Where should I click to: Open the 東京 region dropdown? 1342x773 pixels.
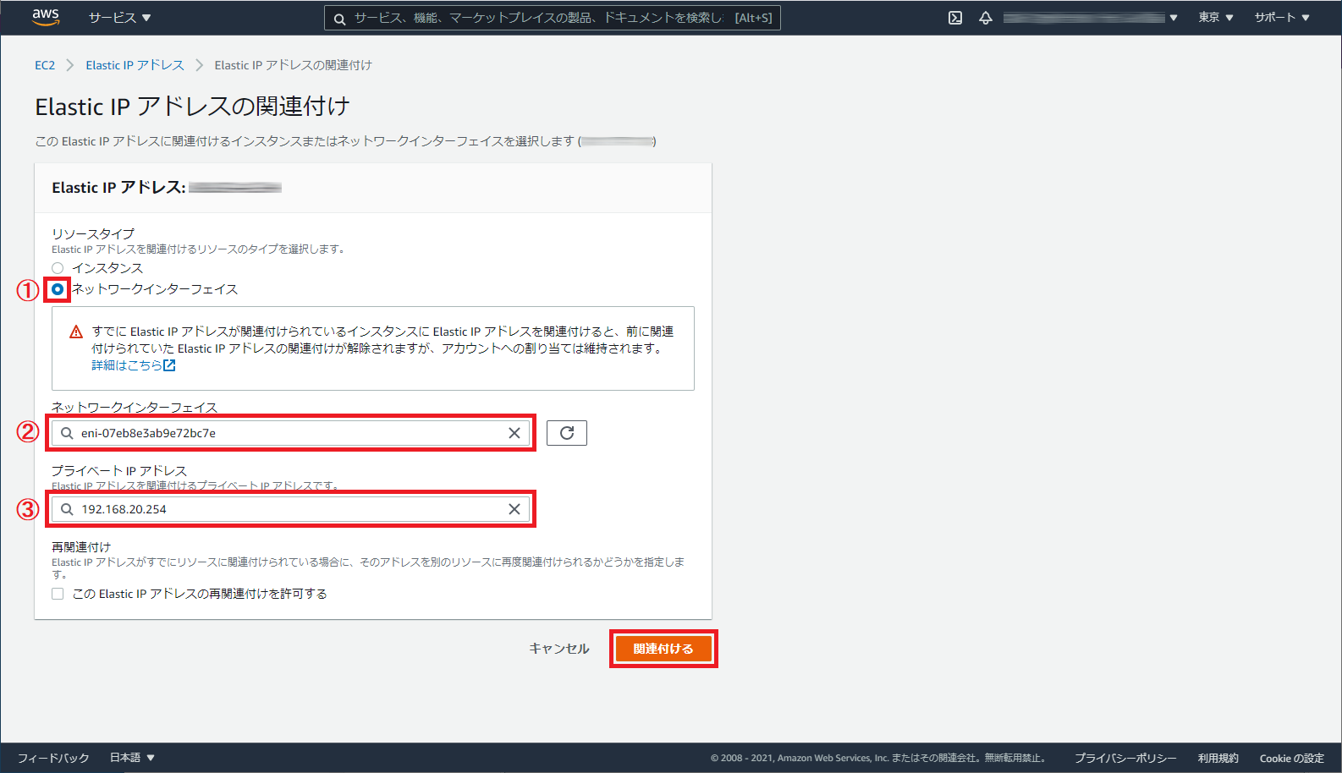click(1215, 18)
